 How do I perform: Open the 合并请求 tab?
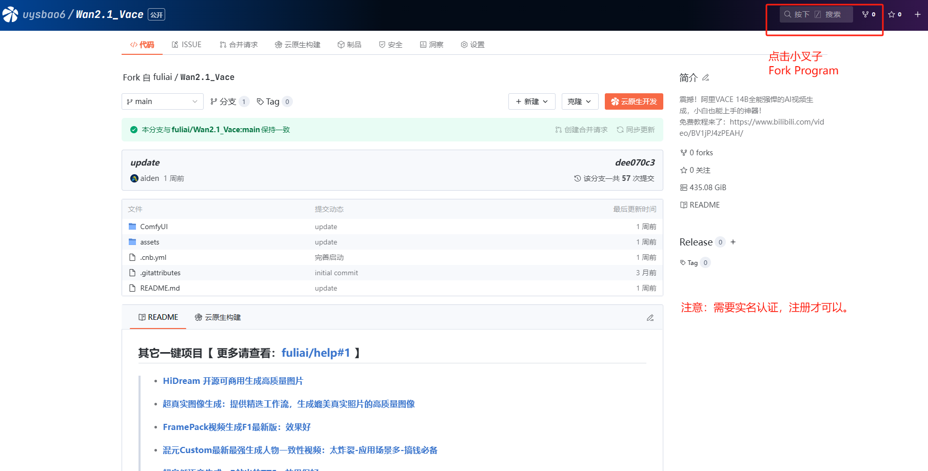[239, 45]
